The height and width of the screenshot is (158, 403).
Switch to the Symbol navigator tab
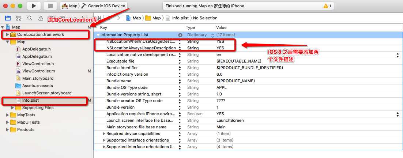coord(19,18)
